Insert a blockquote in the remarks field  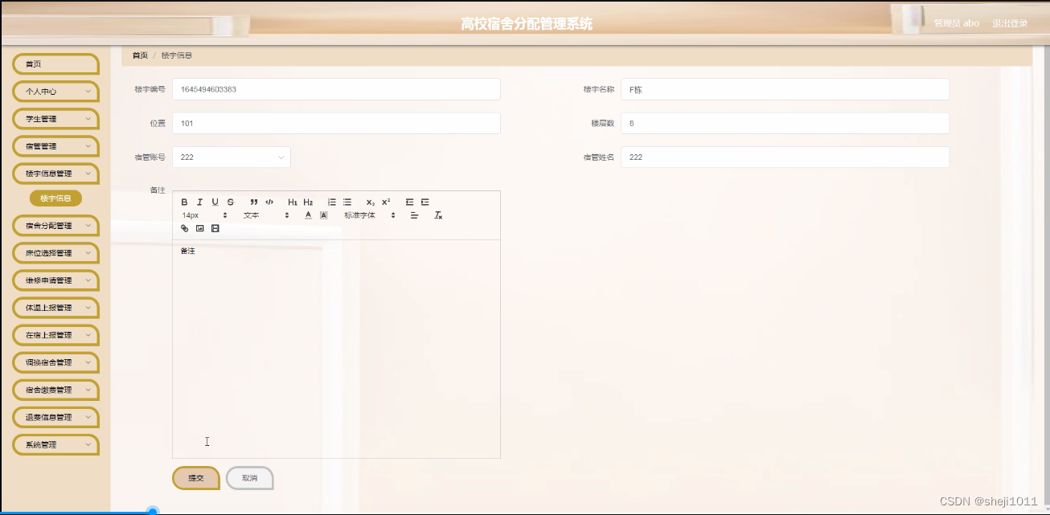click(253, 202)
